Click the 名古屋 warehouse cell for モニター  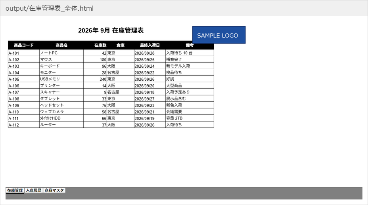click(x=121, y=73)
